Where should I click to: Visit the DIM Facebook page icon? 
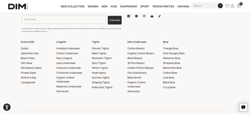coord(129,16)
